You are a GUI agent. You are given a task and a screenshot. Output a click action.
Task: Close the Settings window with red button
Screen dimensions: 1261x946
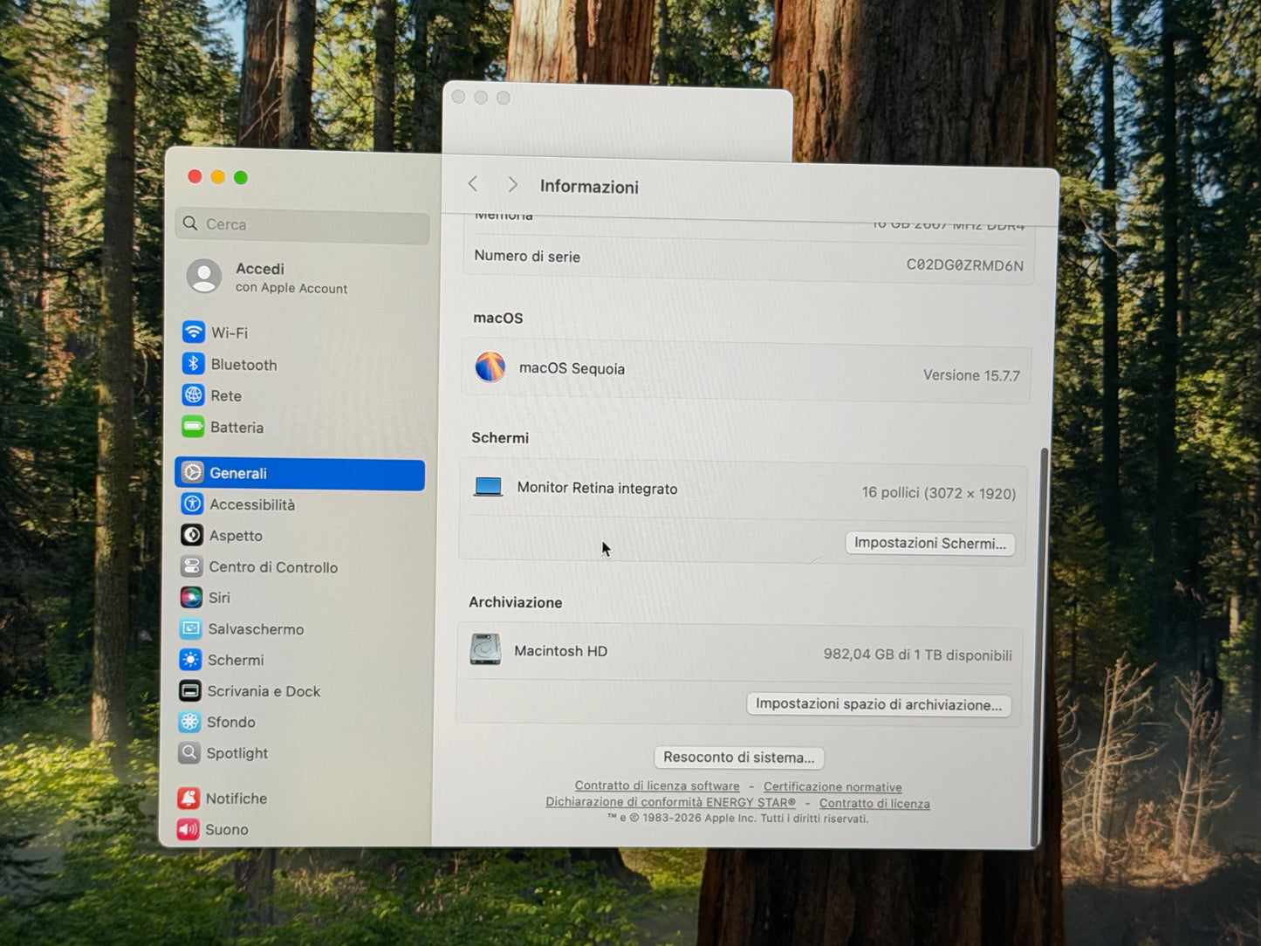click(x=195, y=176)
